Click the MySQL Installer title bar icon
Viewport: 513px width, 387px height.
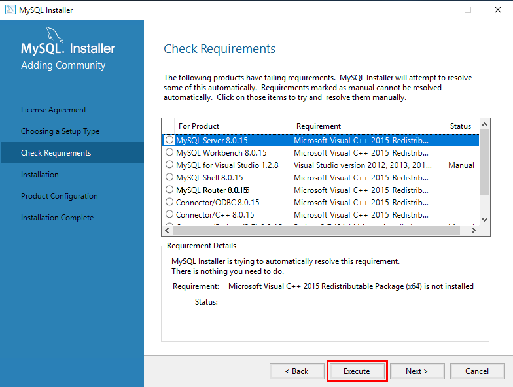(x=10, y=10)
